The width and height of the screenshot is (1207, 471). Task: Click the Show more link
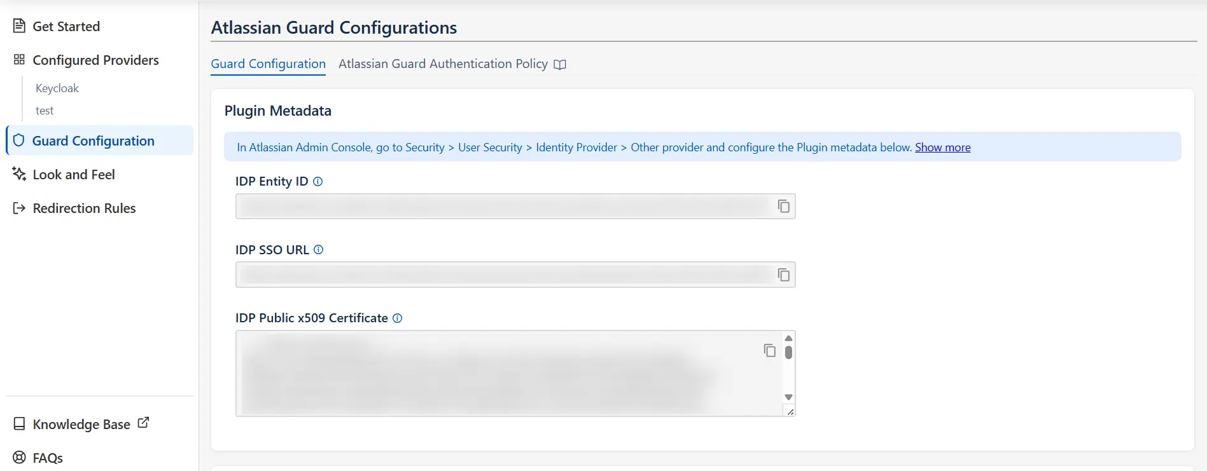click(943, 147)
